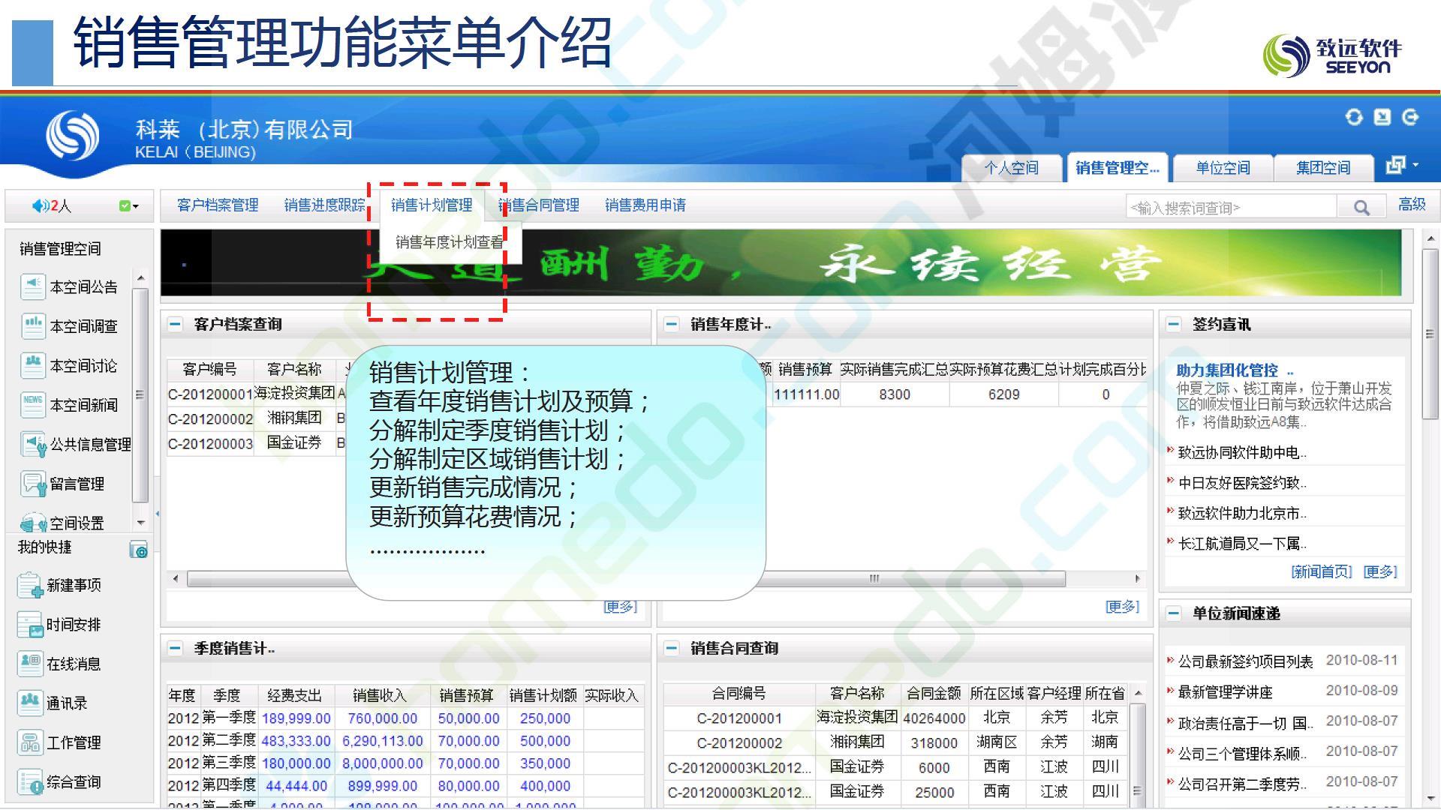Click the middle header icon beside refresh
The image size is (1441, 810).
pyautogui.click(x=1382, y=117)
